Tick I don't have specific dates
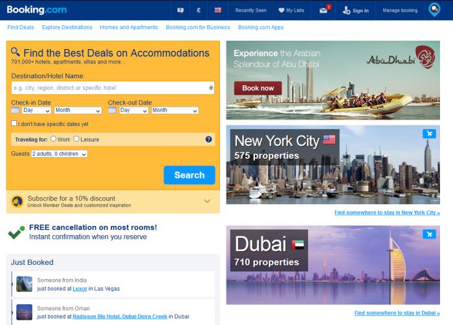The image size is (453, 325). coord(14,123)
